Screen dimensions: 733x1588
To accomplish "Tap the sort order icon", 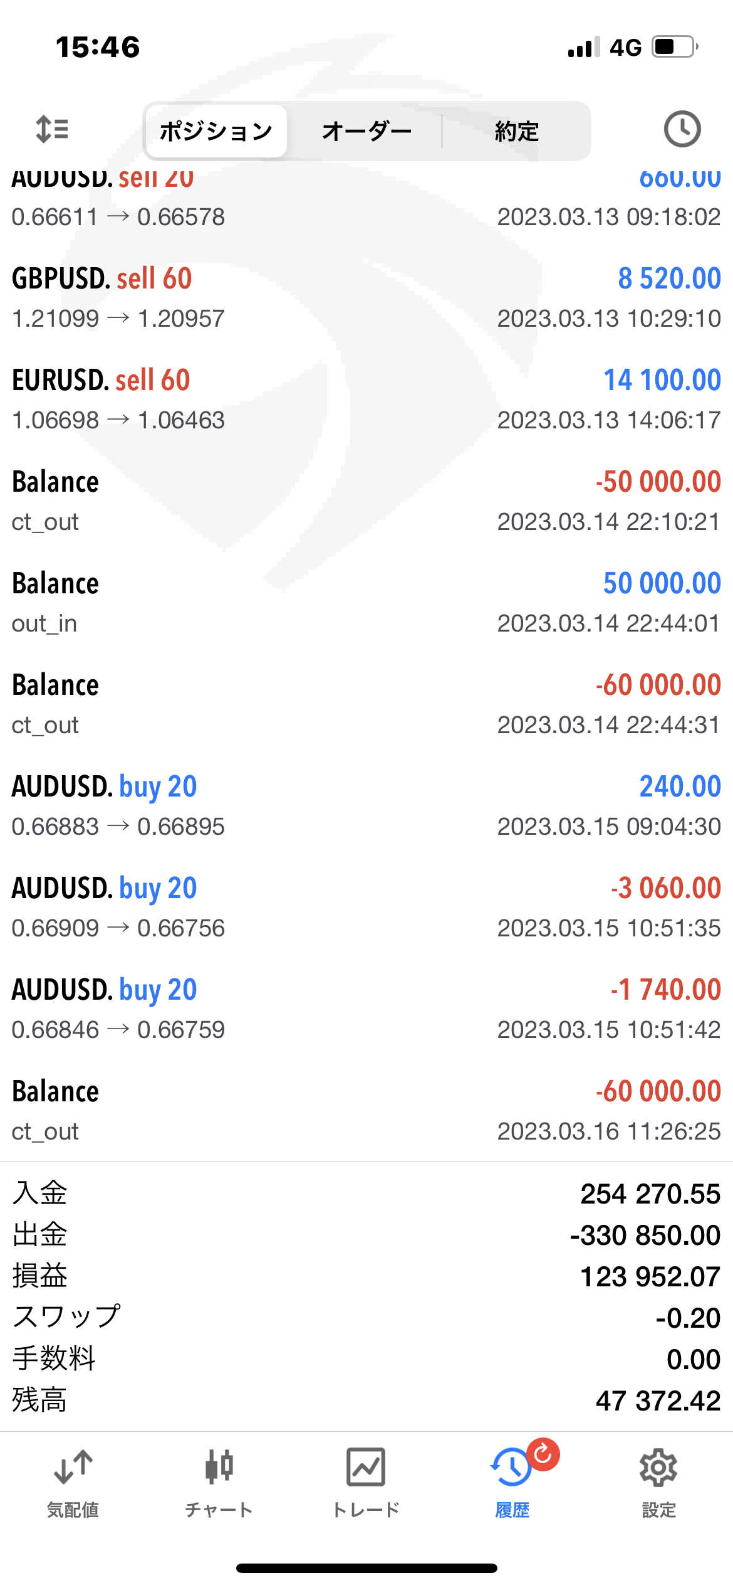I will tap(52, 129).
